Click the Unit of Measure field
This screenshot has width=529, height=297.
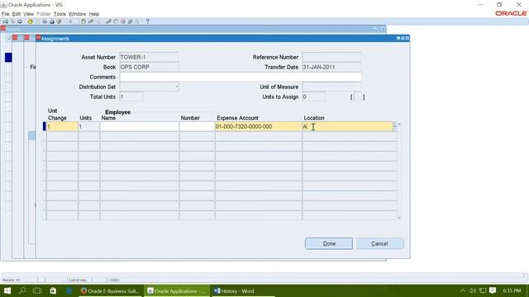[331, 87]
